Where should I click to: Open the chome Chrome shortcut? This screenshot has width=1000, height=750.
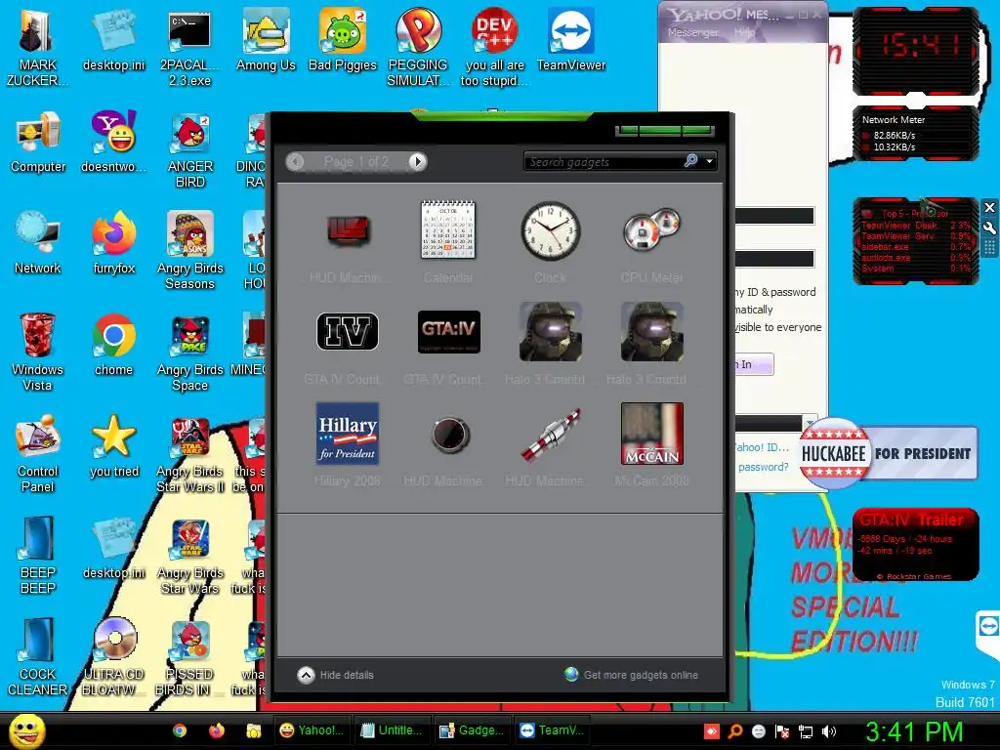coord(114,345)
